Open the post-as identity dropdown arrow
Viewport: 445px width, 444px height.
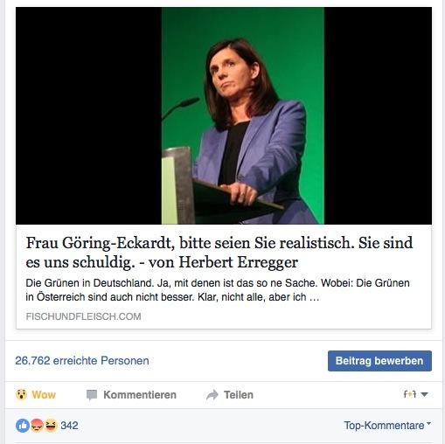pos(424,394)
